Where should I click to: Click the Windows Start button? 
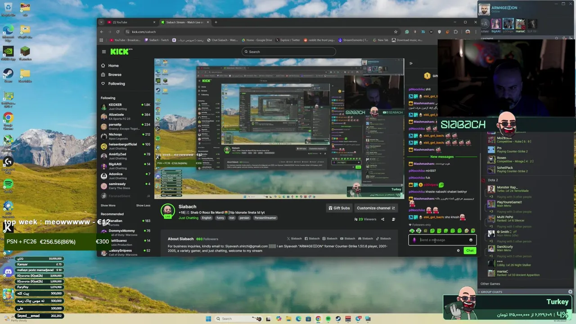click(x=208, y=319)
